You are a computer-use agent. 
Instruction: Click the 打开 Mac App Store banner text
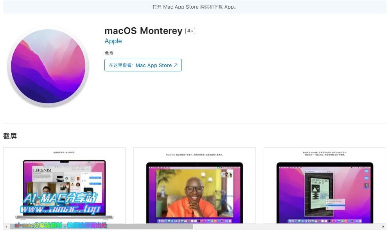click(x=195, y=7)
